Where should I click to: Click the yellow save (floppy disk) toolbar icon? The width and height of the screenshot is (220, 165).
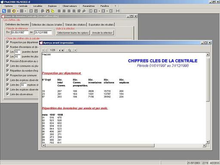tap(48, 11)
